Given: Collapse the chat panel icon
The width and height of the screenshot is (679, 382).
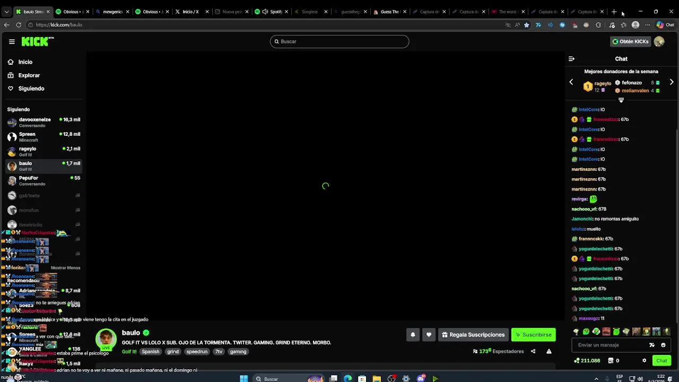Looking at the screenshot, I should (x=571, y=59).
